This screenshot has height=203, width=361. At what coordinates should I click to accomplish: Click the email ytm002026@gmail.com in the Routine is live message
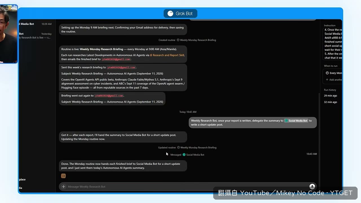116,59
